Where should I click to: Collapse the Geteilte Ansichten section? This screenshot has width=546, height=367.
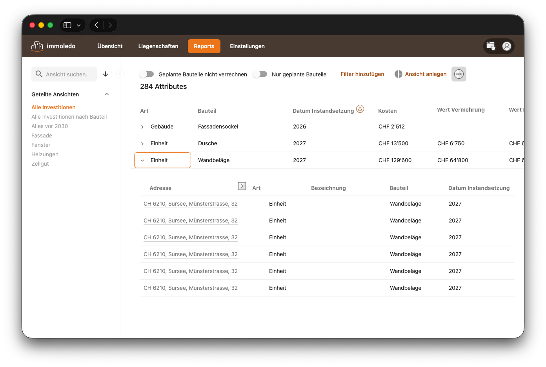(x=107, y=94)
